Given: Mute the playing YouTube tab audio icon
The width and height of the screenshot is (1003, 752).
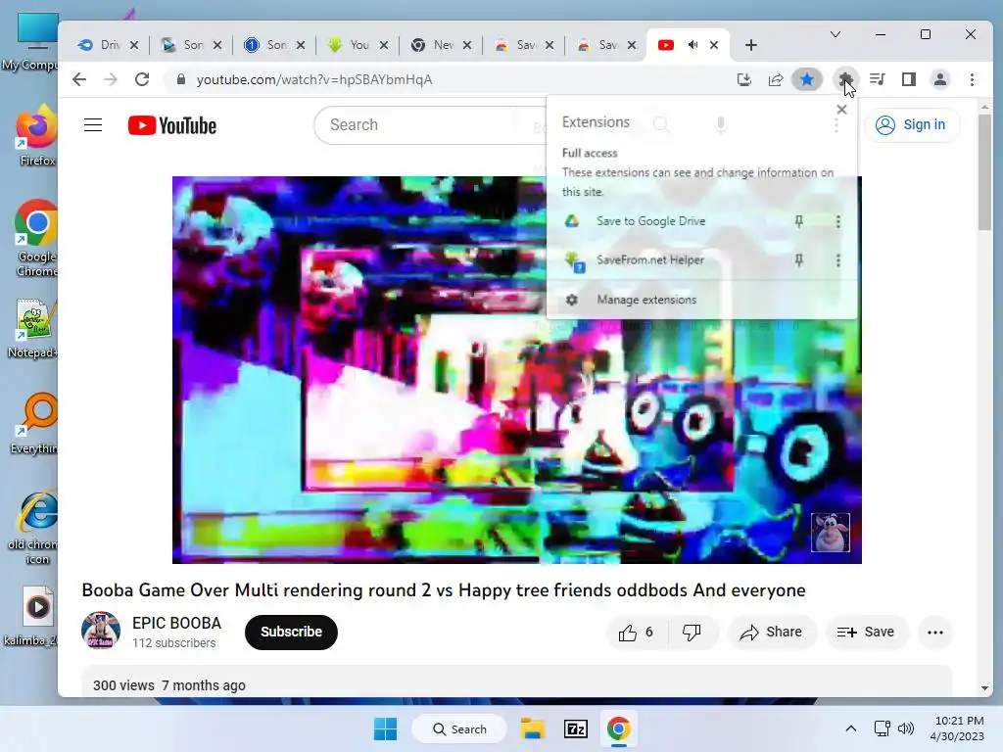Looking at the screenshot, I should (693, 45).
